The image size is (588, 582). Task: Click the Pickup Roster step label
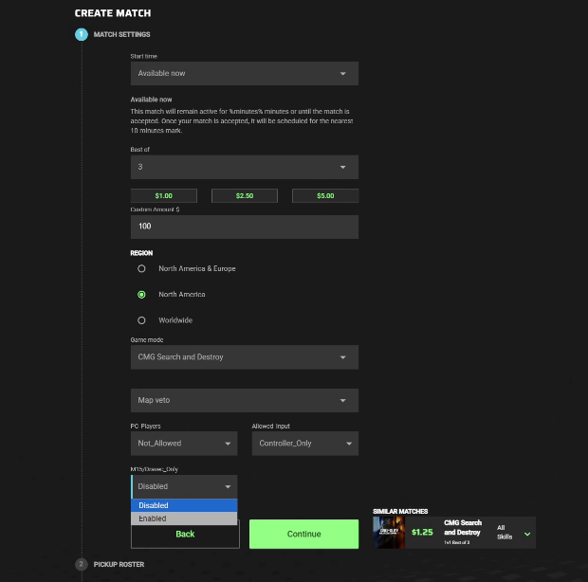tap(119, 564)
